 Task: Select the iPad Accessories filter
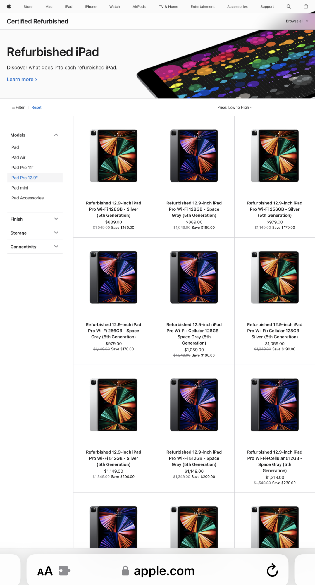[27, 198]
